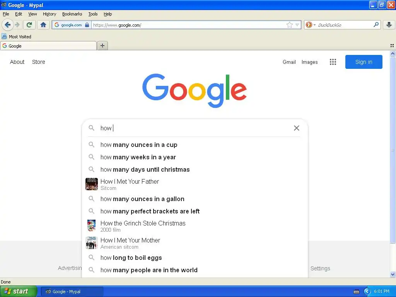The height and width of the screenshot is (297, 396).
Task: Choose 'How I Met Your Father' suggestion text
Action: [x=130, y=181]
